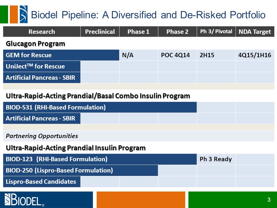The image size is (277, 208).
Task: Click 'Artificial Pancreas - SBIR' under Combo Insulin Program
Action: click(x=42, y=118)
